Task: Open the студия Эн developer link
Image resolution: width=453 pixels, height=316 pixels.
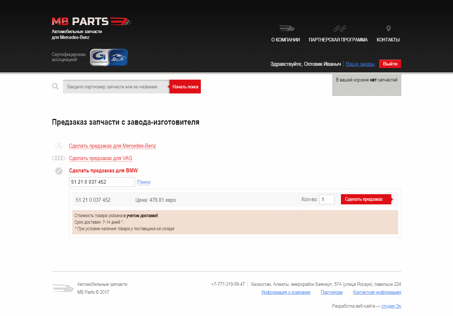Action: pos(392,306)
